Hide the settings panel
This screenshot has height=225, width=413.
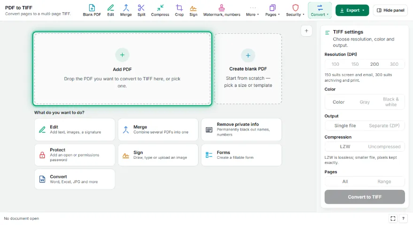click(x=390, y=10)
